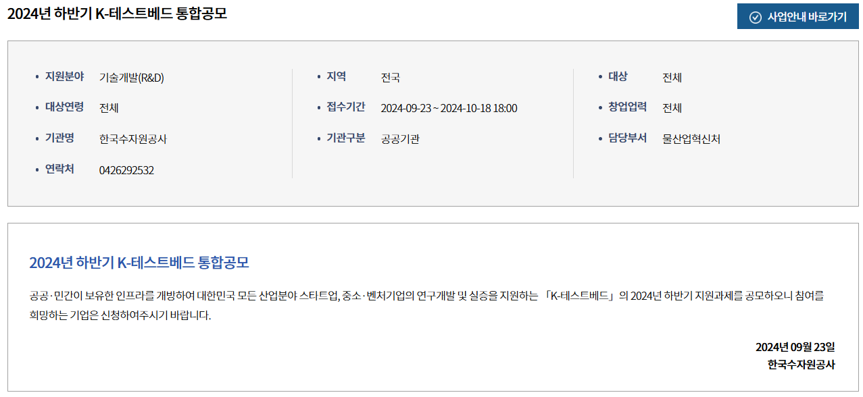
Task: Click the contact number 0426292532
Action: 126,170
